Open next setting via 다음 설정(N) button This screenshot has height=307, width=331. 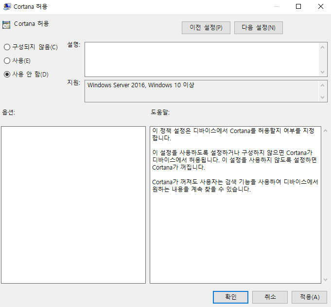click(259, 27)
